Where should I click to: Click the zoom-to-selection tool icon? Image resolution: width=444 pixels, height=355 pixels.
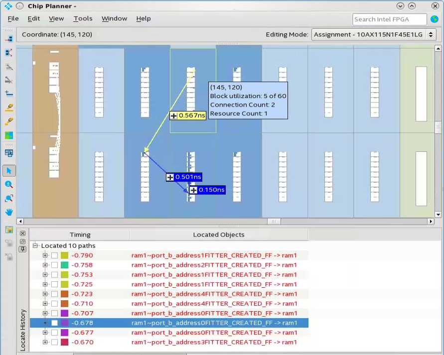click(x=9, y=198)
